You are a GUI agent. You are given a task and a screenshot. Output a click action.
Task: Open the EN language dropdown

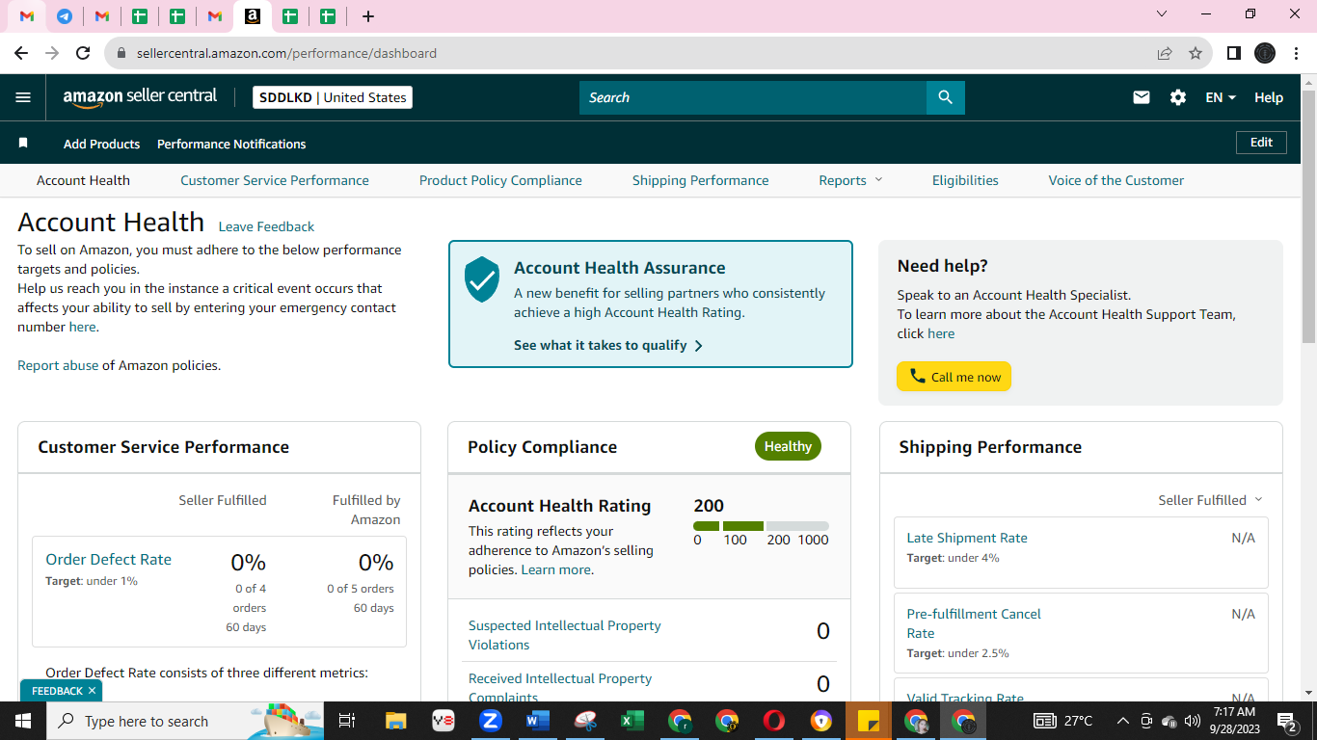1221,97
